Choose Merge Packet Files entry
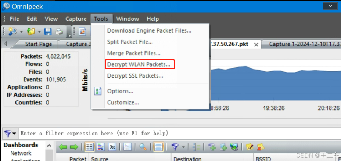Viewport: 341px width, 161px height. click(134, 53)
